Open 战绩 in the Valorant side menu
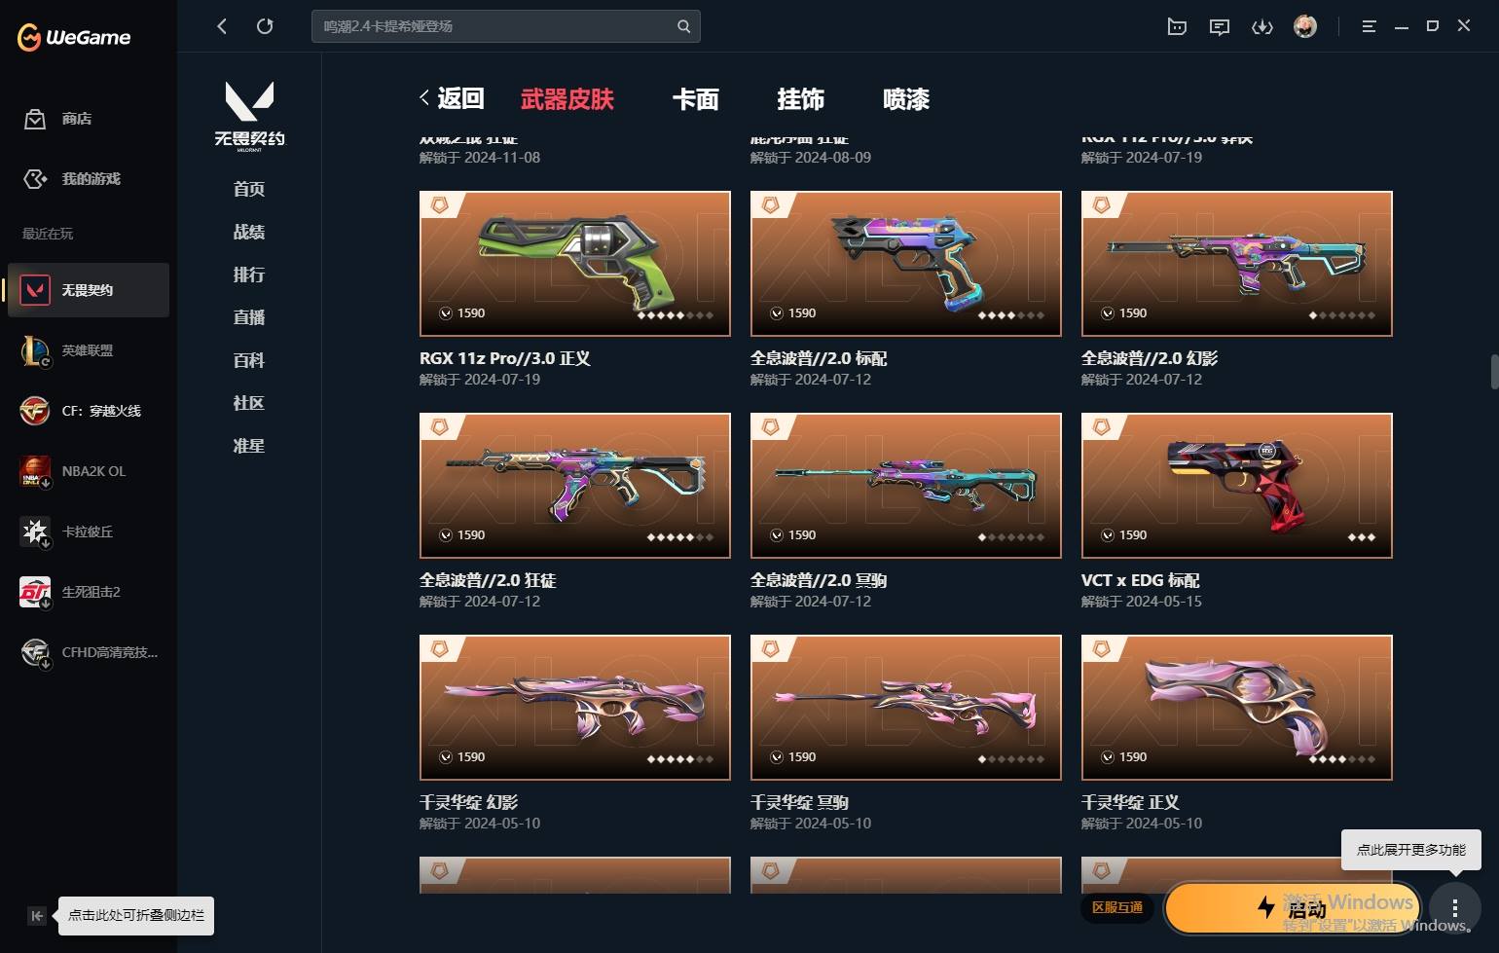Image resolution: width=1499 pixels, height=953 pixels. 249,232
